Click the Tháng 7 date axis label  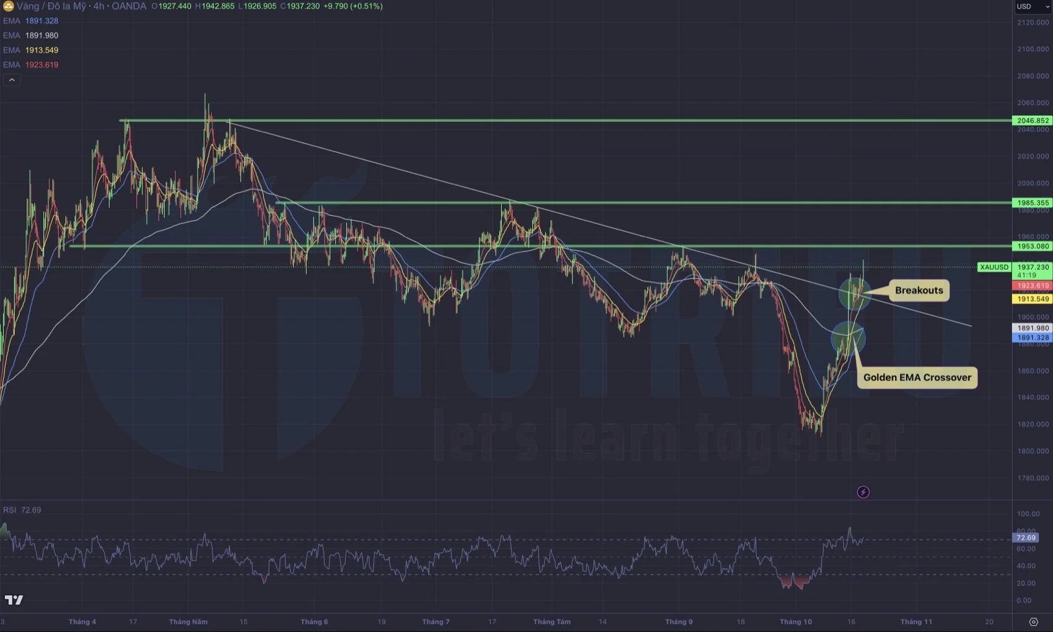(x=435, y=621)
